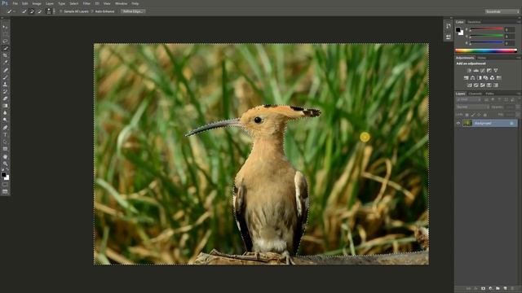The image size is (522, 293).
Task: Select the History Brush tool
Action: 5,91
